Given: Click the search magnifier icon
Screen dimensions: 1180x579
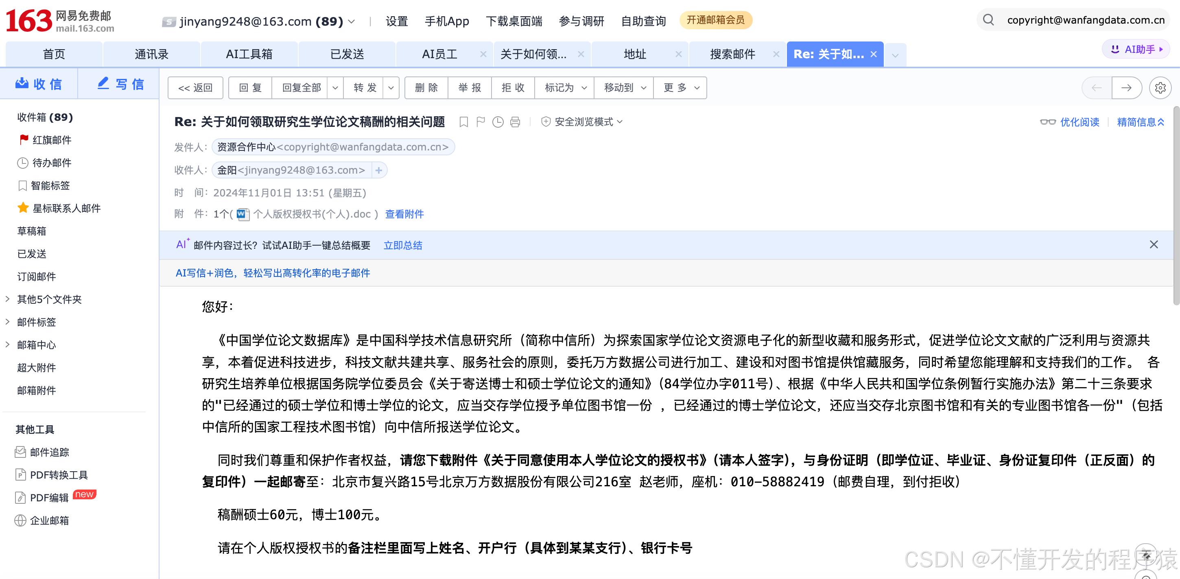Looking at the screenshot, I should [988, 20].
